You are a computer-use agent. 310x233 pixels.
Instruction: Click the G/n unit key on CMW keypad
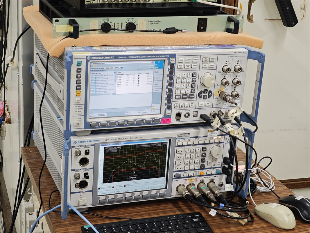tap(194, 75)
